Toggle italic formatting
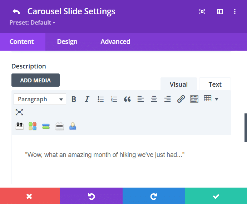 pyautogui.click(x=87, y=99)
